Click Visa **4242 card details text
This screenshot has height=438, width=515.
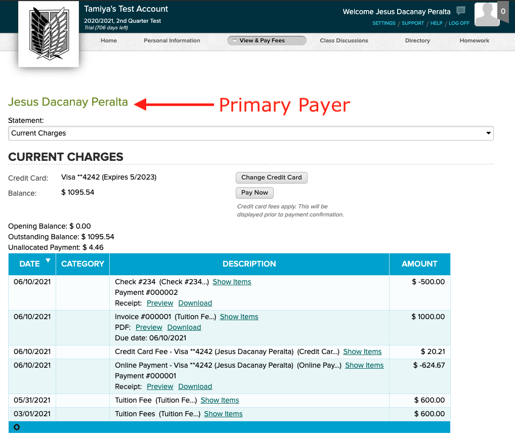[109, 178]
